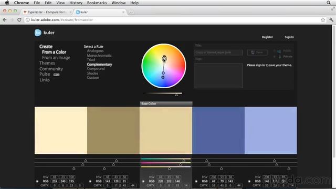
Task: Click the Sign In link
Action: pos(289,37)
